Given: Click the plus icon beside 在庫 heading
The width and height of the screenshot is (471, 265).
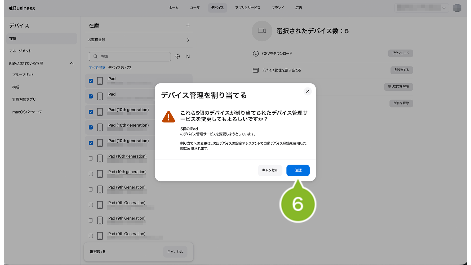Looking at the screenshot, I should [x=188, y=25].
